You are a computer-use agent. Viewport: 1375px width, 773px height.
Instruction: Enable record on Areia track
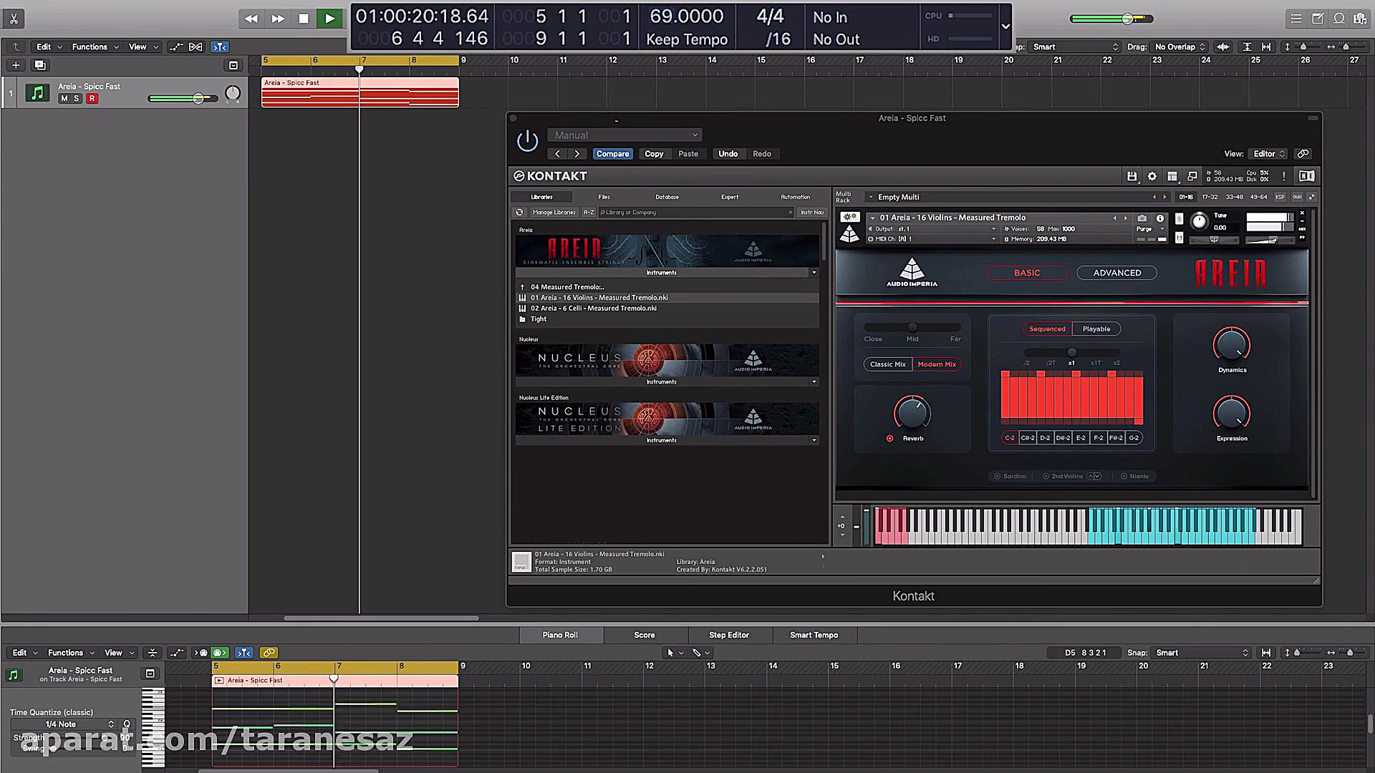[92, 99]
